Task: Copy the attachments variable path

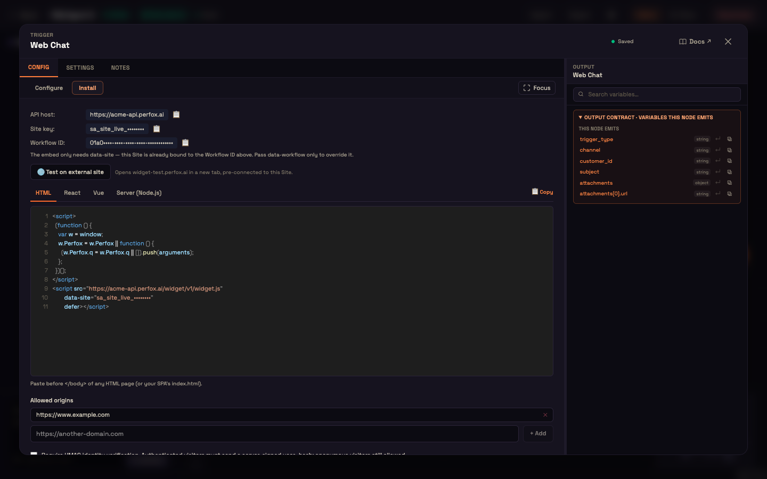Action: click(730, 183)
